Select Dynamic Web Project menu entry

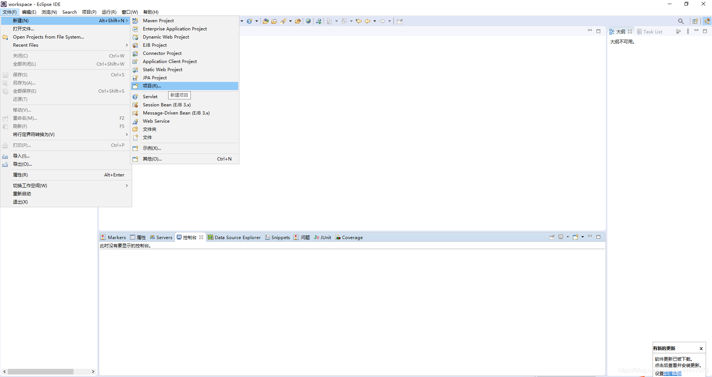(x=184, y=37)
